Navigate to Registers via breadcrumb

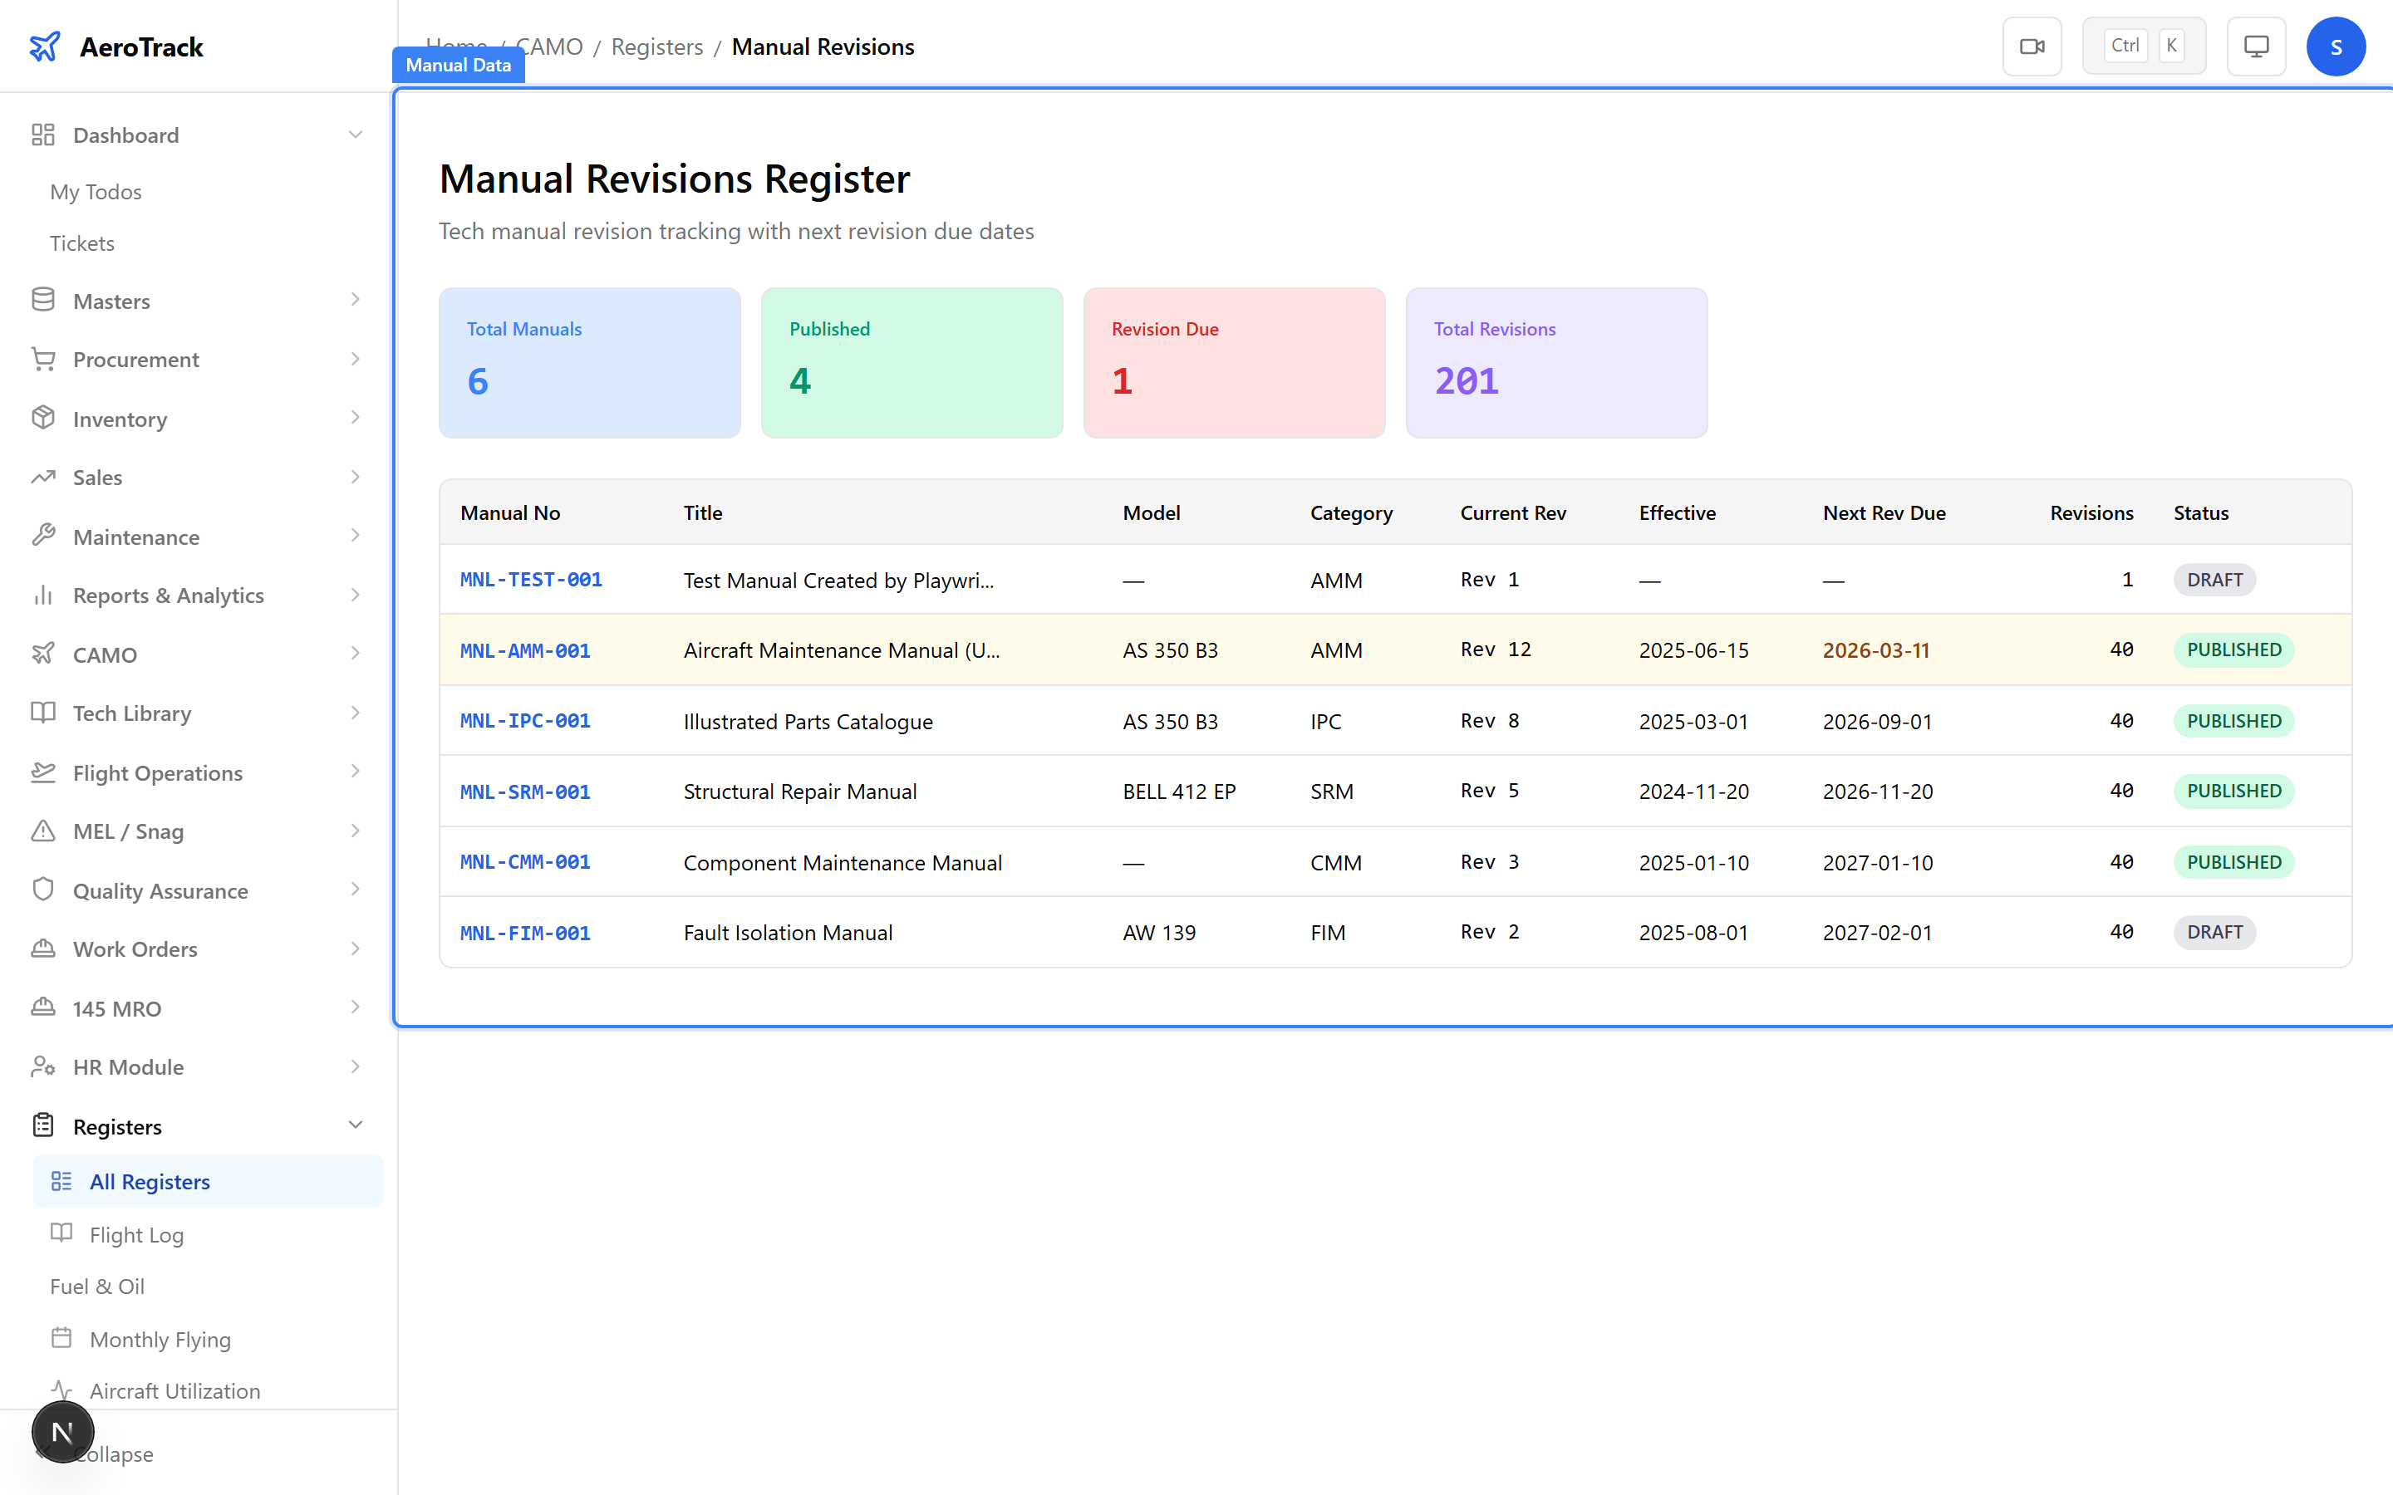(x=656, y=46)
